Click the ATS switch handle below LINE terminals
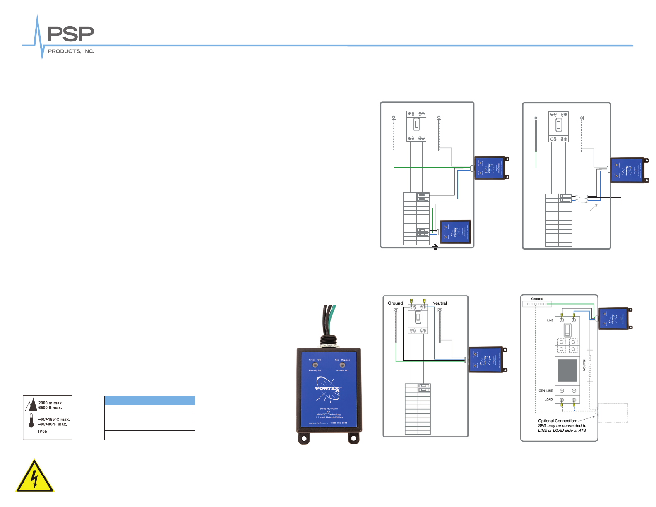656x507 pixels. [x=568, y=330]
